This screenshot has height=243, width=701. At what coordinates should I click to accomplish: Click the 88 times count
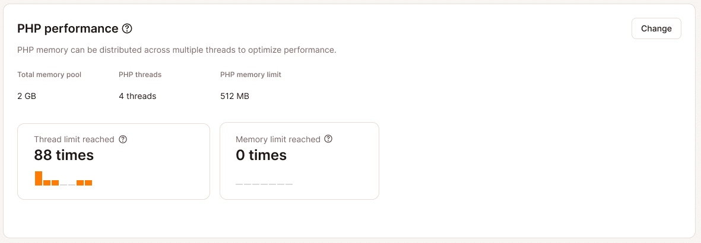[x=64, y=155]
